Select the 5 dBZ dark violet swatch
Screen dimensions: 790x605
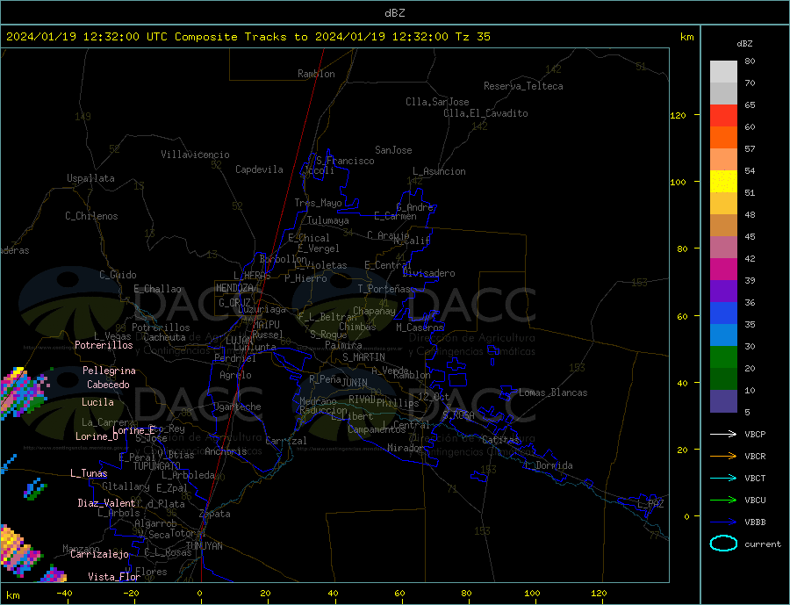[x=723, y=401]
